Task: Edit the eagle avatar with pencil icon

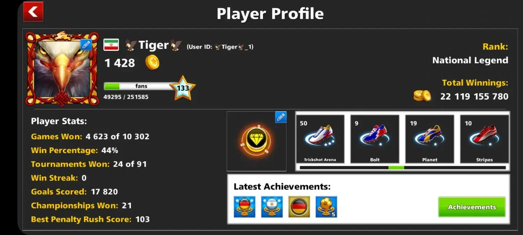Action: (86, 45)
